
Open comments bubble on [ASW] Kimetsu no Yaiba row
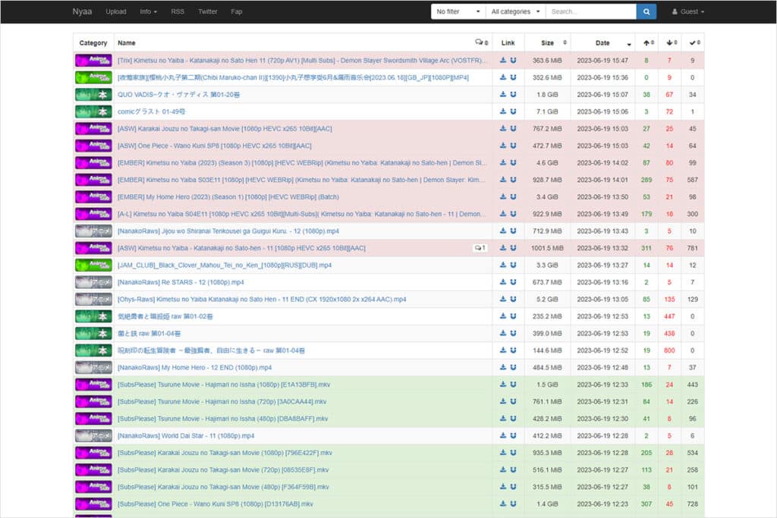(x=480, y=248)
